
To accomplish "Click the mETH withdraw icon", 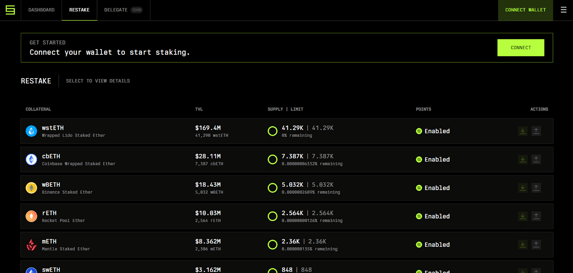I will [x=536, y=245].
